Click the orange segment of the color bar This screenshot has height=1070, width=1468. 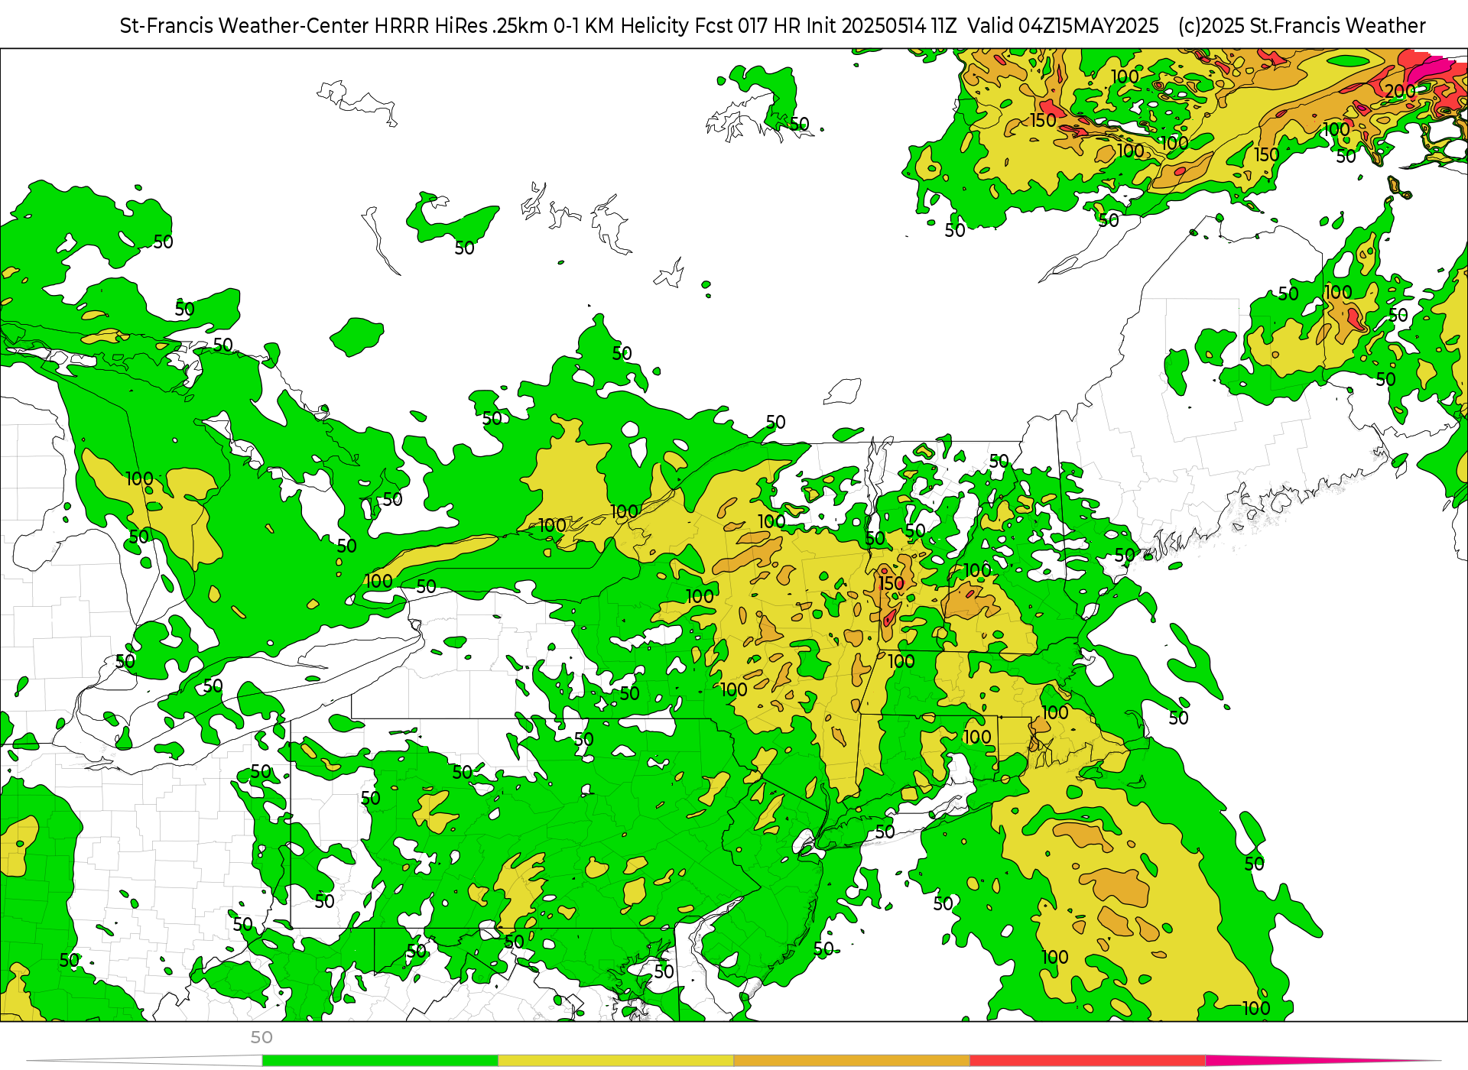[x=852, y=1061]
